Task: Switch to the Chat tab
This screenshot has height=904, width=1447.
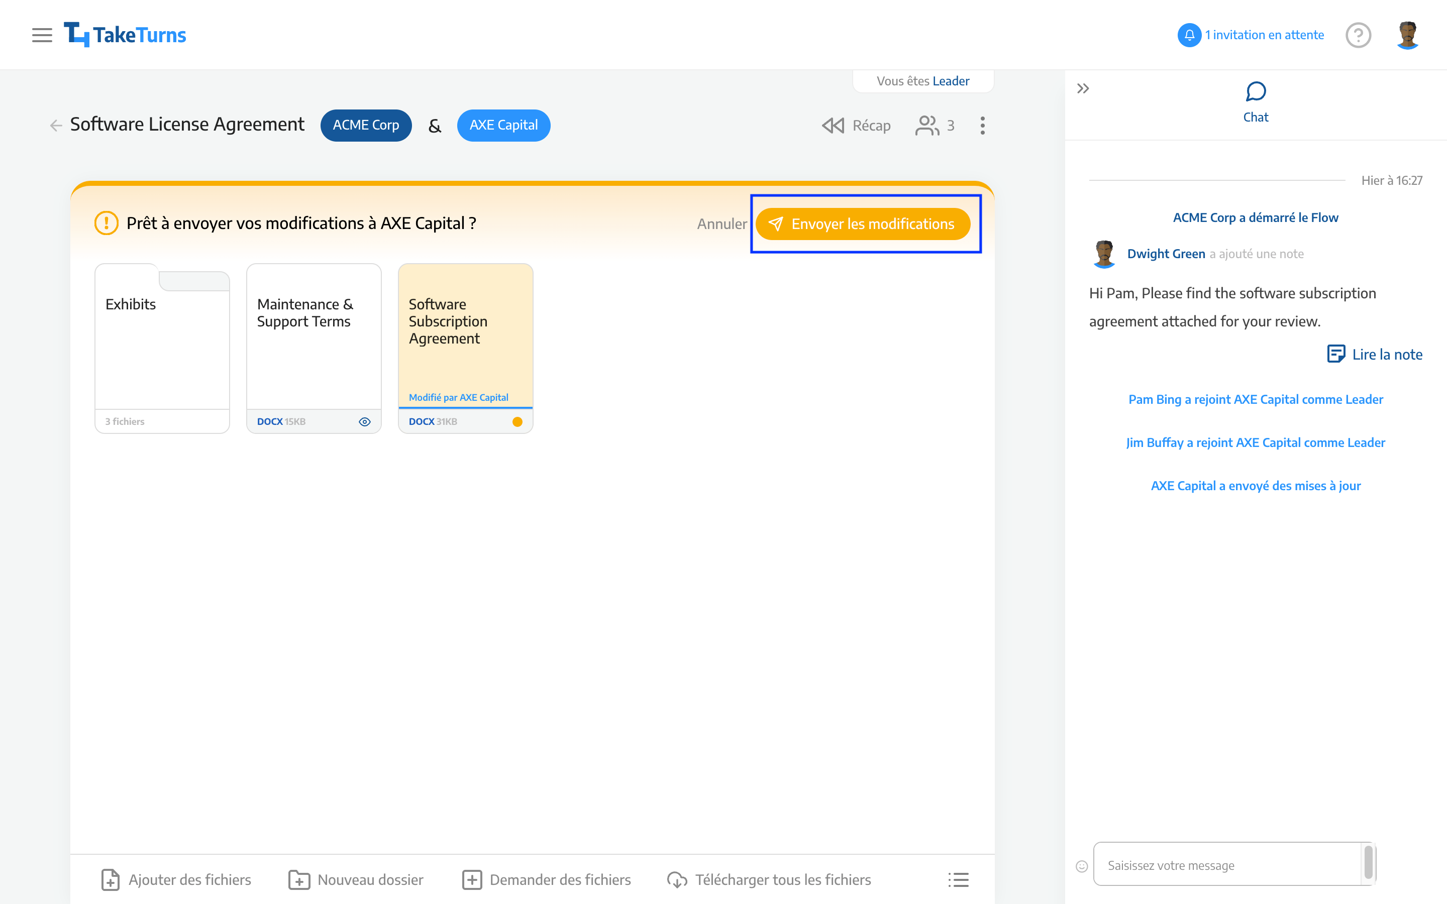Action: point(1256,102)
